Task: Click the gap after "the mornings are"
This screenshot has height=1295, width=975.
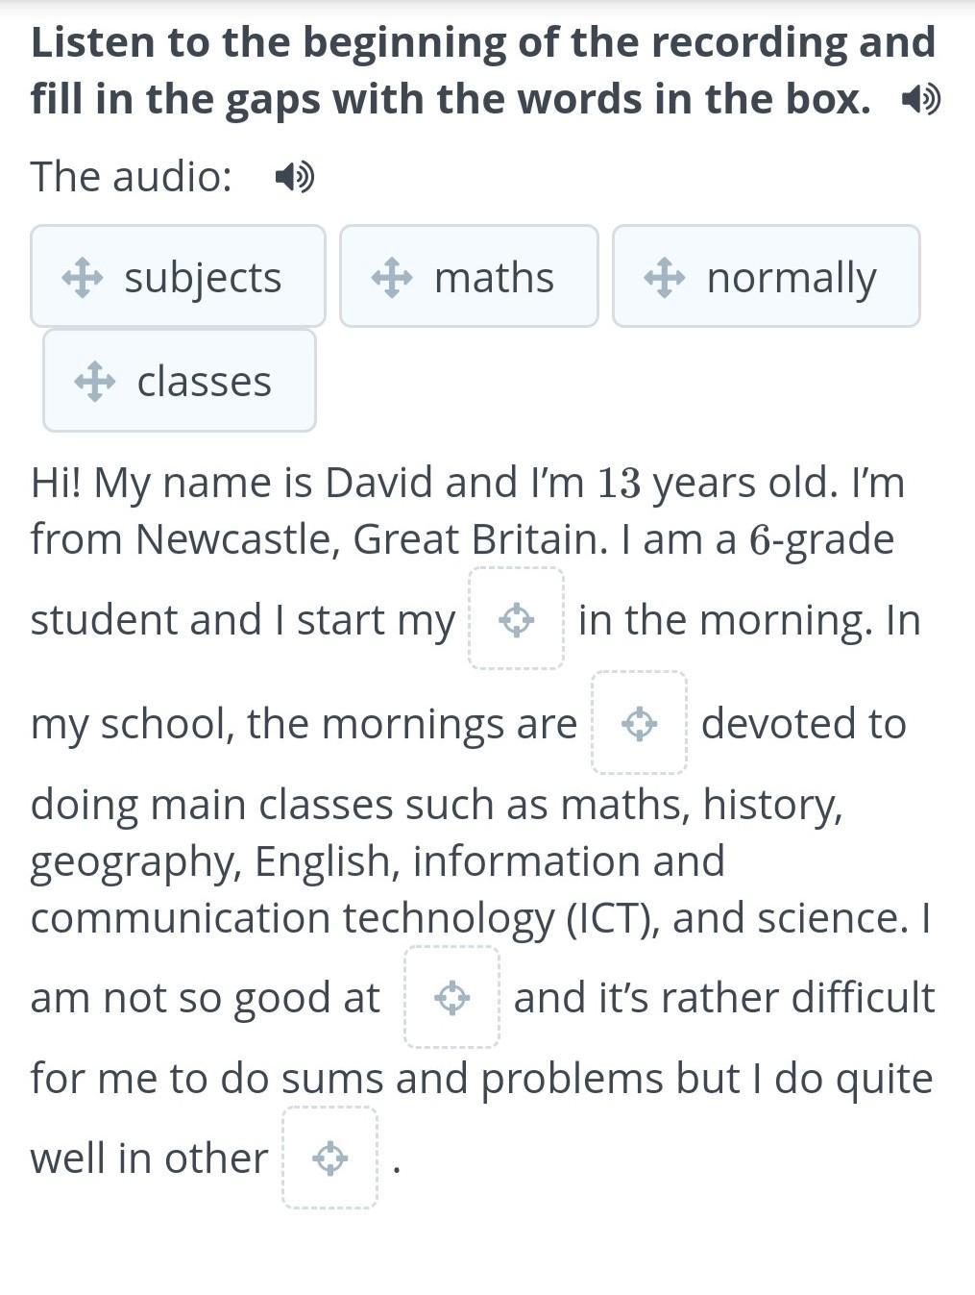Action: point(640,723)
